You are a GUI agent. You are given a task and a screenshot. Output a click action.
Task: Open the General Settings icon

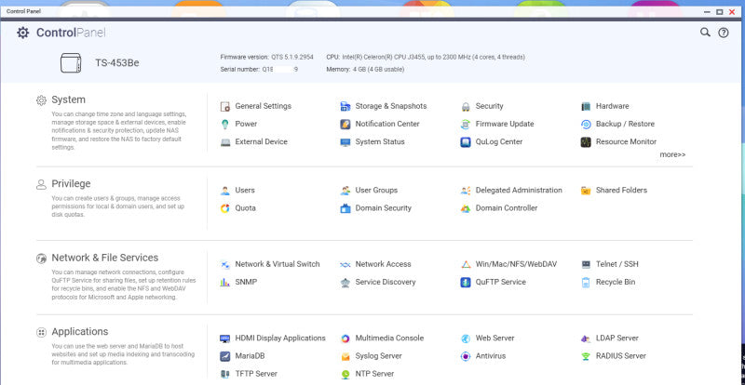tap(225, 106)
